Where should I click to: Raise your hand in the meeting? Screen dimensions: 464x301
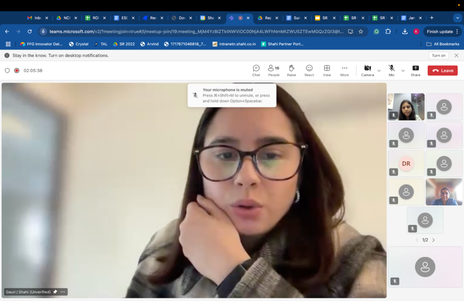pyautogui.click(x=291, y=70)
